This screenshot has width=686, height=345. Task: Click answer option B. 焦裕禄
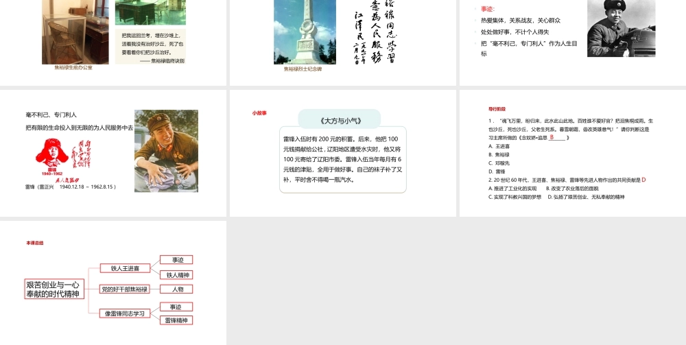(499, 155)
